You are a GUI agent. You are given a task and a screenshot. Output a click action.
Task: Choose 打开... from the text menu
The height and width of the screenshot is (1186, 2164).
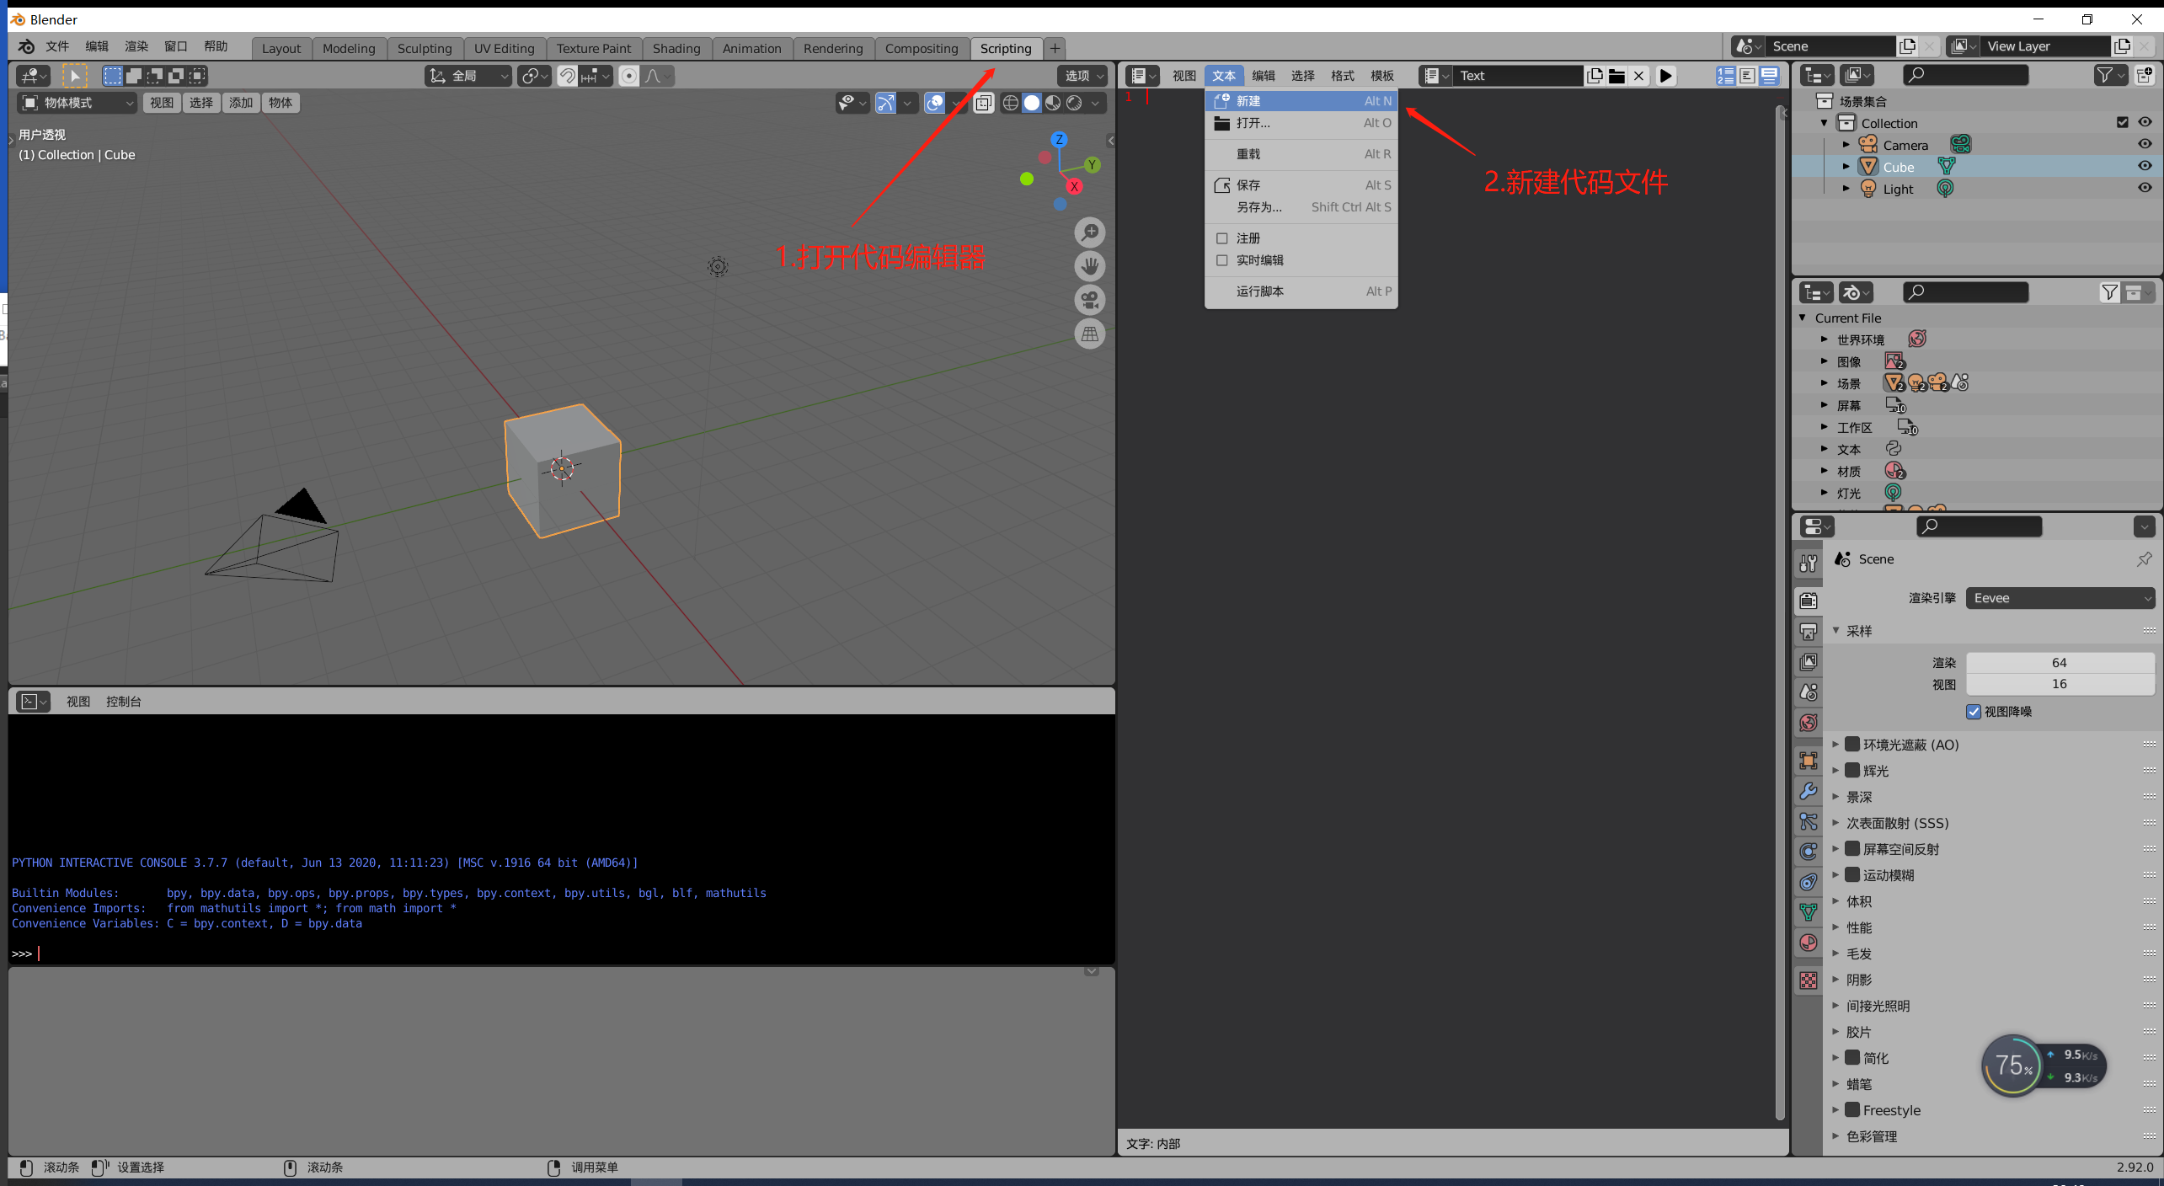pos(1301,123)
